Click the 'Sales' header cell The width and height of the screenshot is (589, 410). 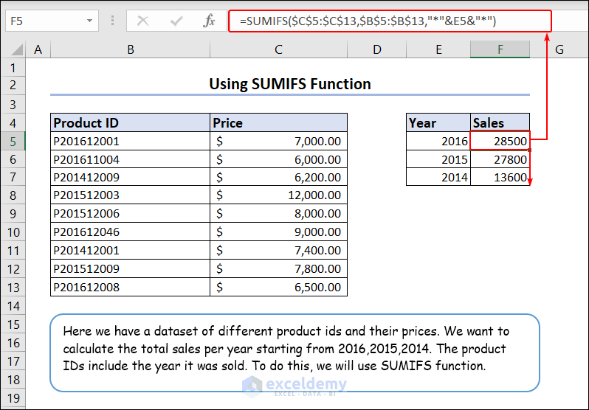(x=500, y=122)
